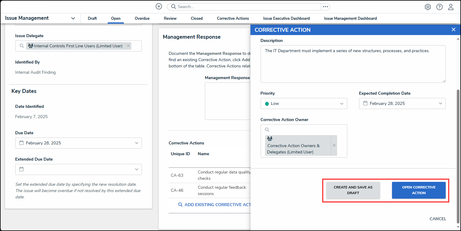Click the search bar ellipsis options icon
Image resolution: width=461 pixels, height=231 pixels.
[325, 7]
